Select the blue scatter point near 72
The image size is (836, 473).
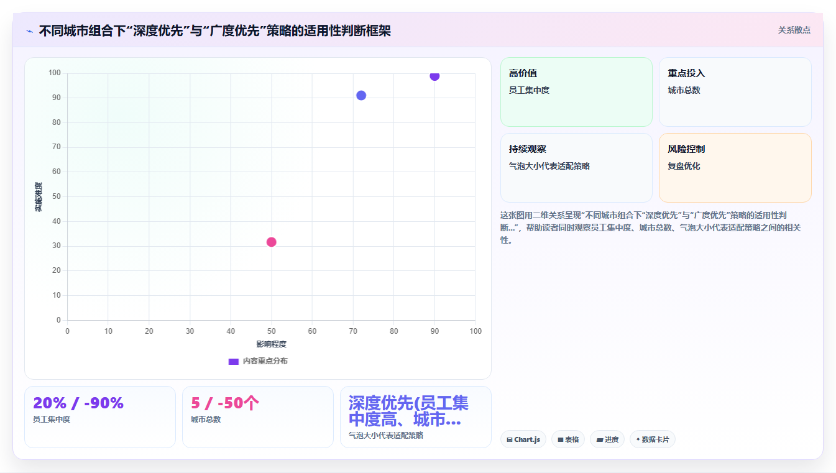[x=361, y=95]
